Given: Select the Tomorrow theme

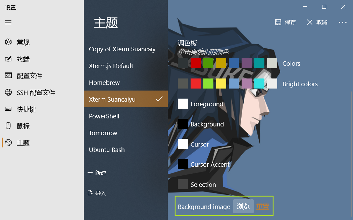Looking at the screenshot, I should (103, 133).
